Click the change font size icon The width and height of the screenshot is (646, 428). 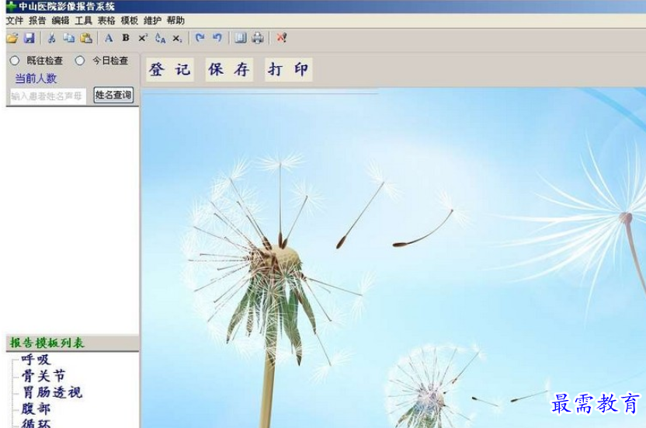(x=160, y=38)
